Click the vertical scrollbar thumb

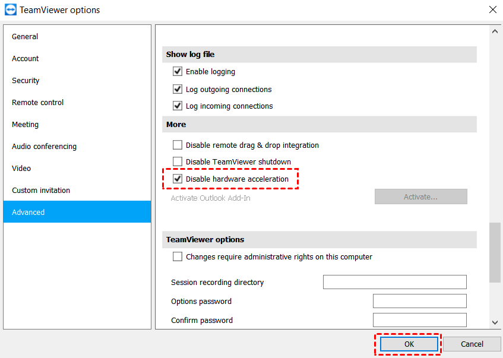pos(495,252)
